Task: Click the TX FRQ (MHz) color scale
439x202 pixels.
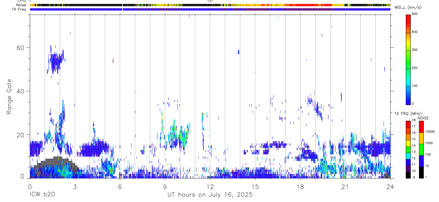Action: tap(408, 149)
